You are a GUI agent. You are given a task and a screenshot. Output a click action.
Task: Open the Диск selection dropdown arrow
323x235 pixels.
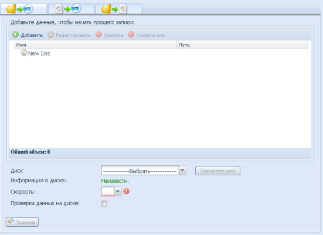click(x=182, y=171)
